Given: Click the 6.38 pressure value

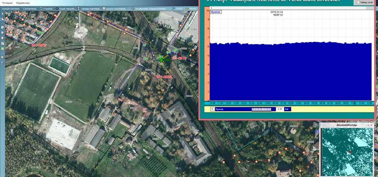Looking at the screenshot, I should pos(280,109).
